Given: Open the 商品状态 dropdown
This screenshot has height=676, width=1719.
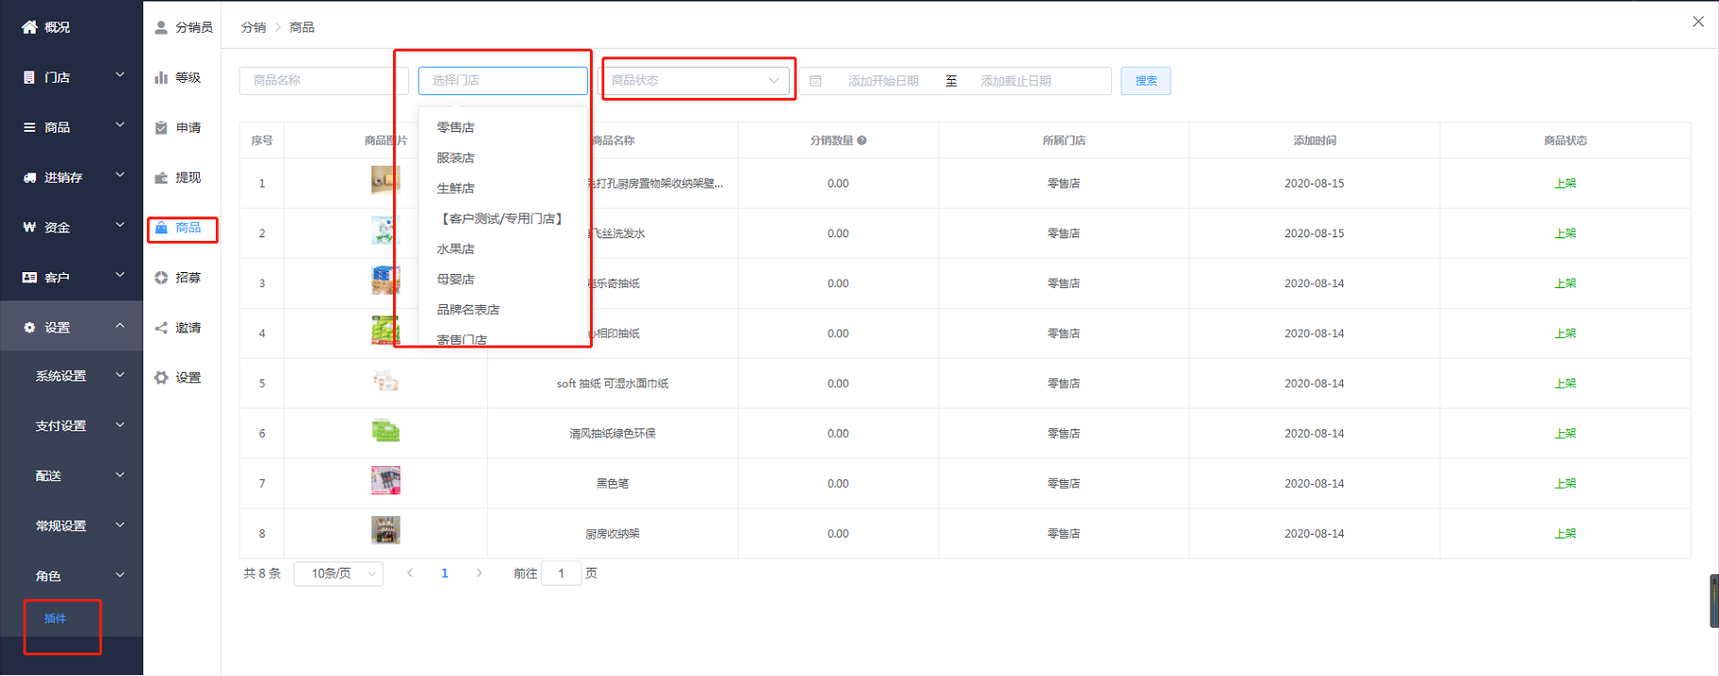Looking at the screenshot, I should 696,80.
